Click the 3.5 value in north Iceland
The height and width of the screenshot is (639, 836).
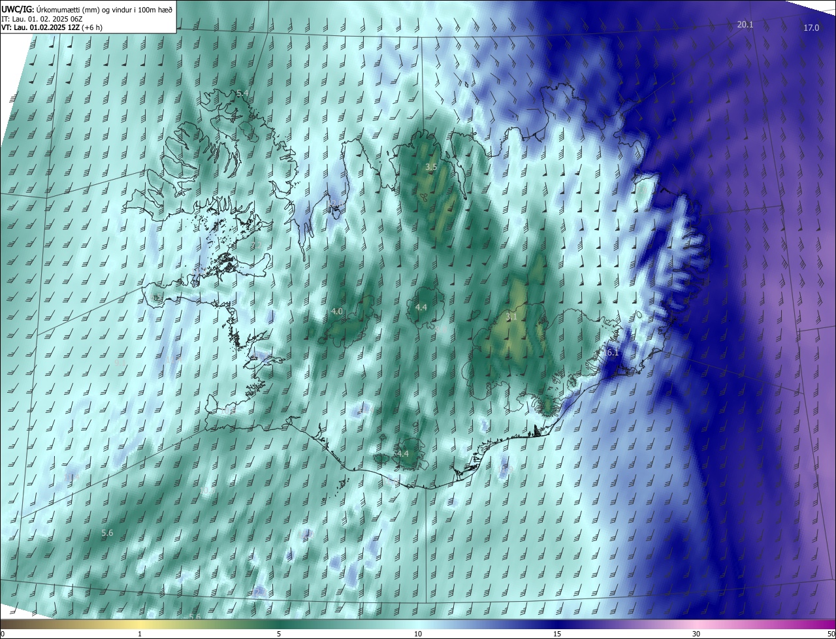[431, 167]
